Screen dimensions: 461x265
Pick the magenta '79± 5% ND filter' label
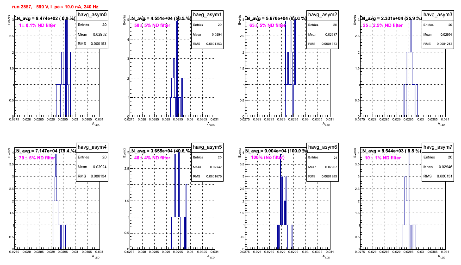(37, 158)
